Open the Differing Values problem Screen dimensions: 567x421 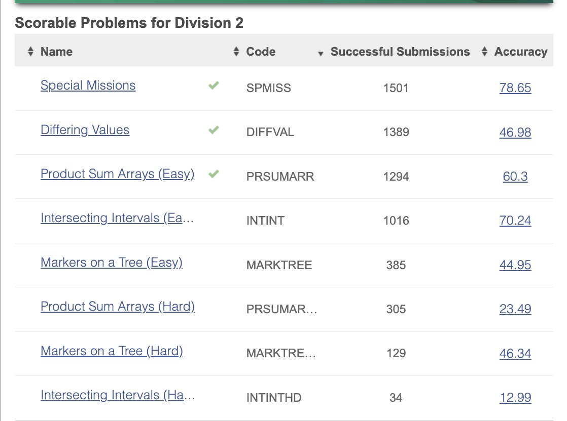[85, 130]
